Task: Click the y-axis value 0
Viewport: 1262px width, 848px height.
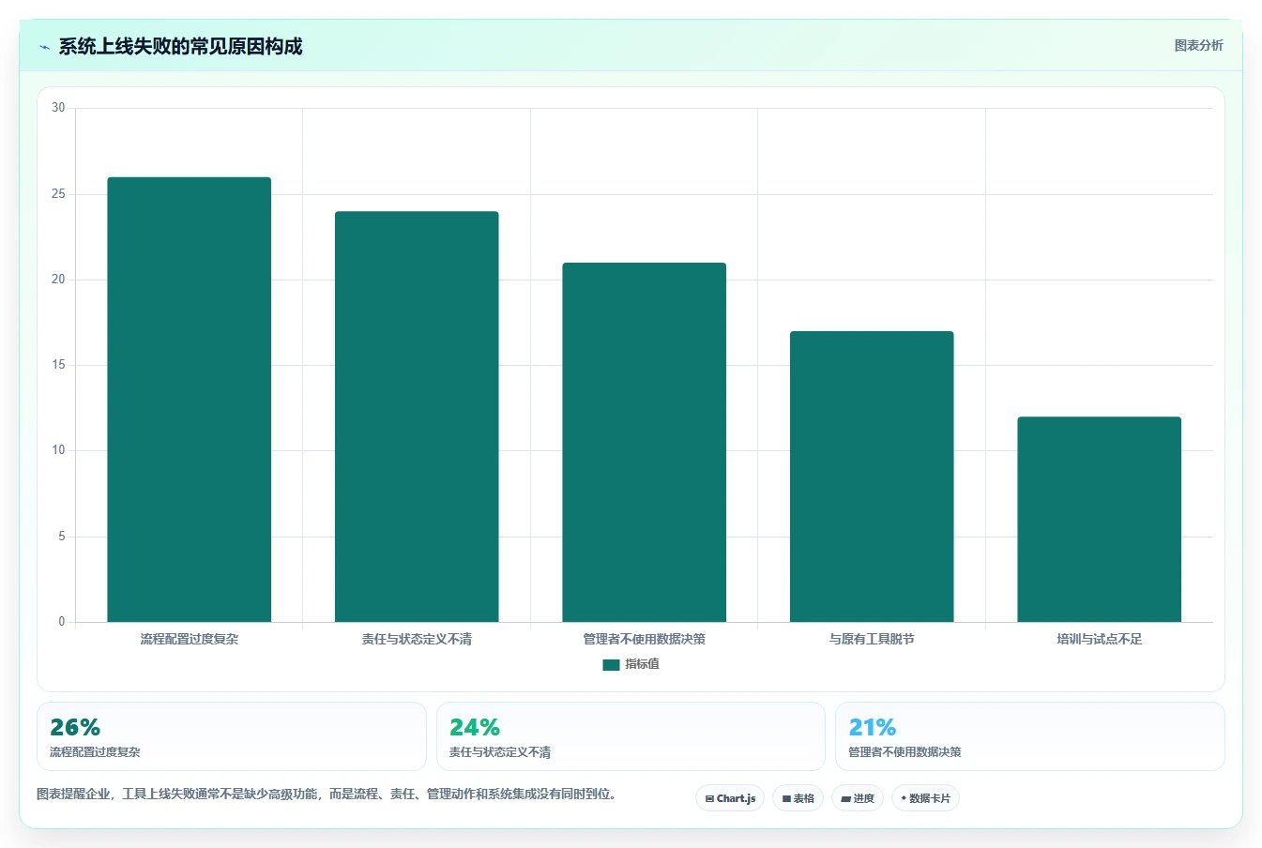Action: pos(62,622)
